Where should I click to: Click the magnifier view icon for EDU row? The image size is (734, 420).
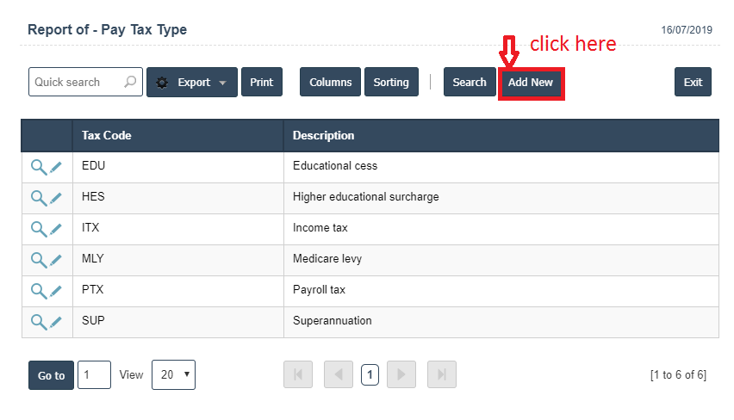pos(39,167)
